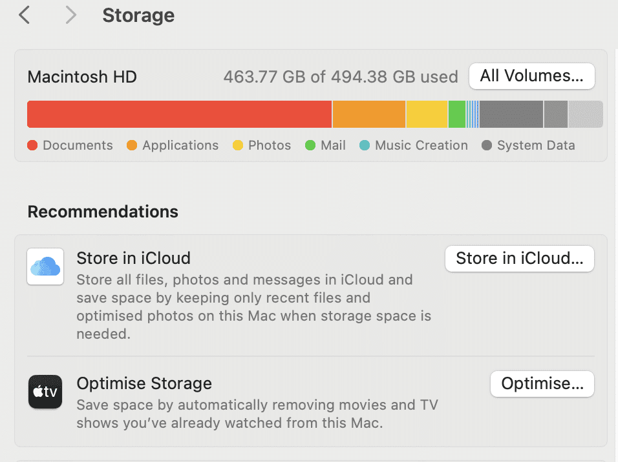Click the yellow Photos legend dot
618x462 pixels.
238,145
